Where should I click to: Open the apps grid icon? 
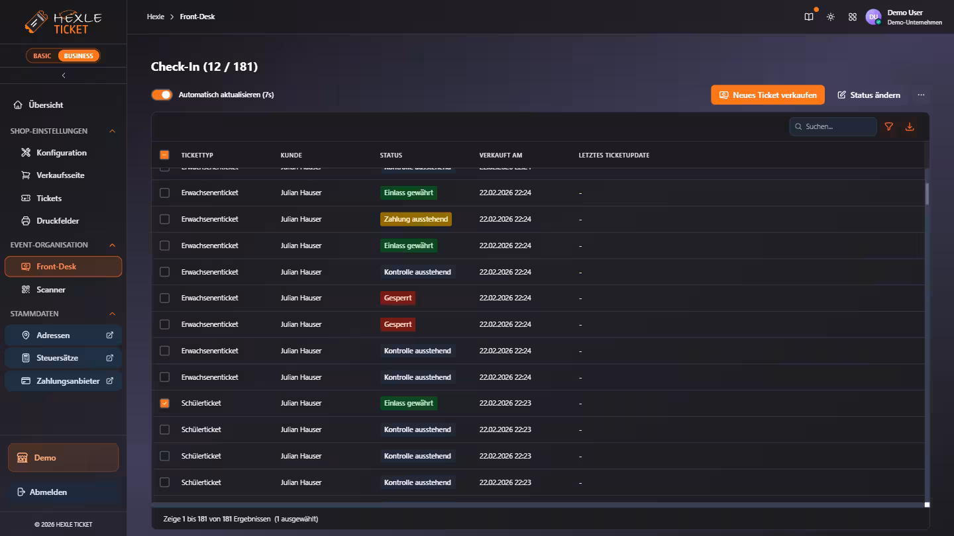tap(853, 17)
